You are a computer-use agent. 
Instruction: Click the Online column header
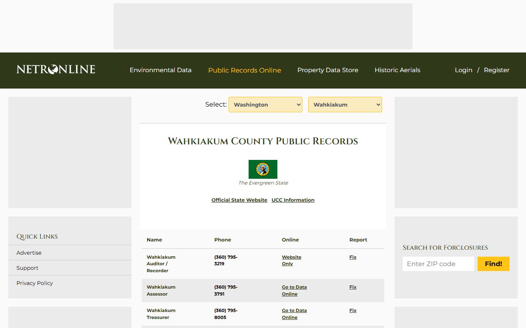click(291, 240)
